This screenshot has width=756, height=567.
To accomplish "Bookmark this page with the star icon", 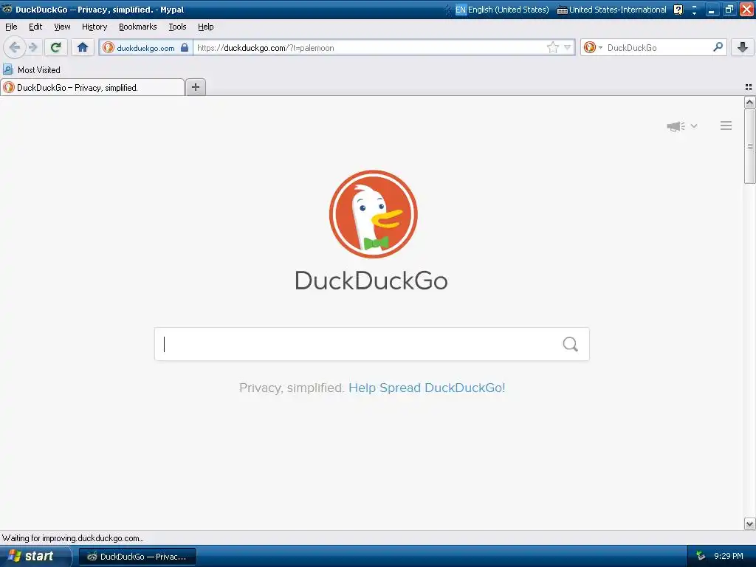I will [x=552, y=47].
